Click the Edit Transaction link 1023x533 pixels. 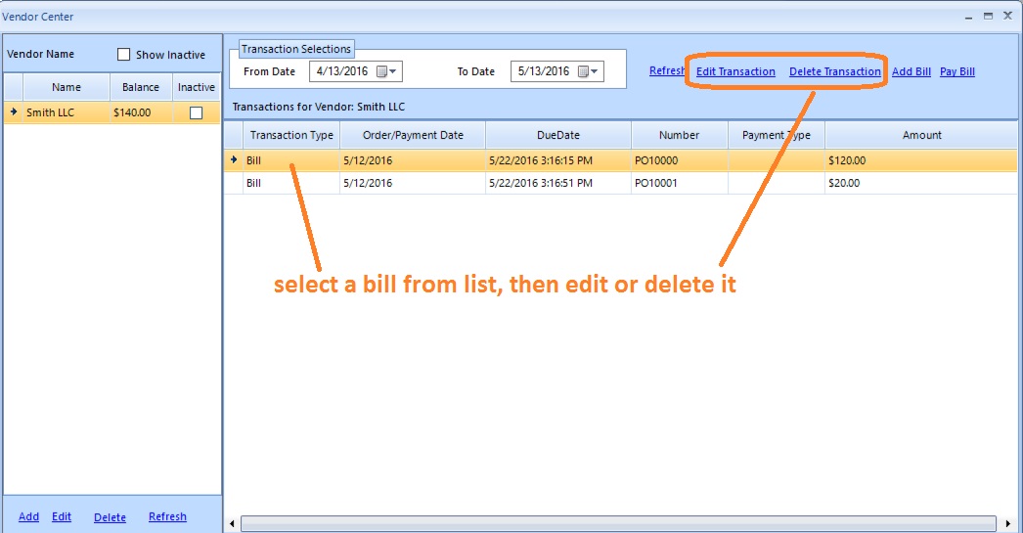pos(735,71)
